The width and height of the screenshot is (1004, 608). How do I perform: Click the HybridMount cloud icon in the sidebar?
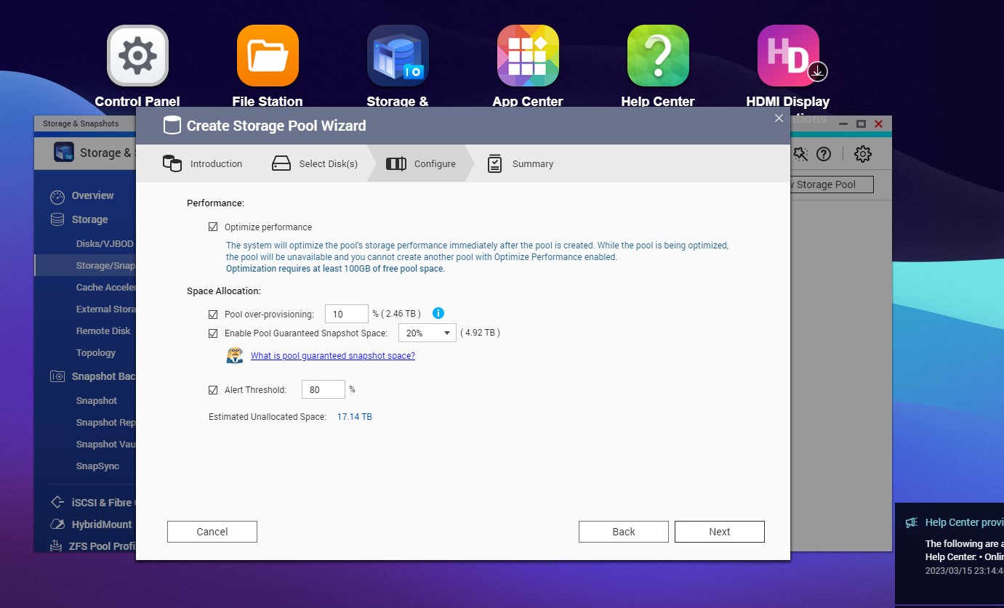57,524
